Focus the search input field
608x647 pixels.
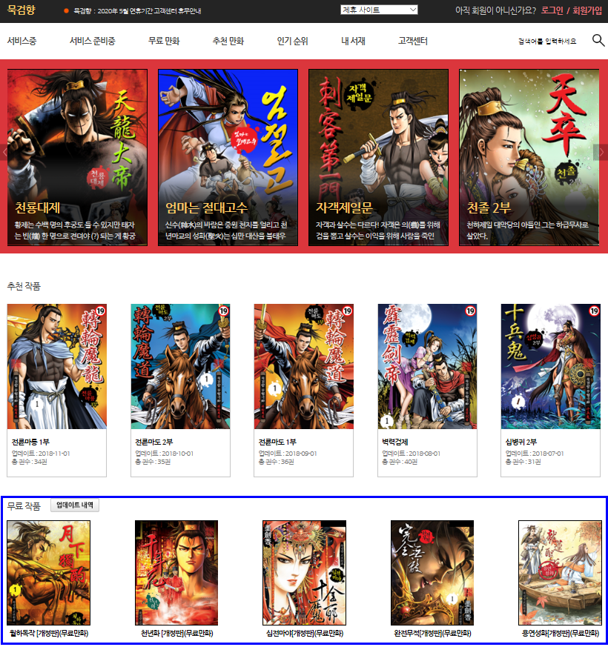pyautogui.click(x=547, y=42)
